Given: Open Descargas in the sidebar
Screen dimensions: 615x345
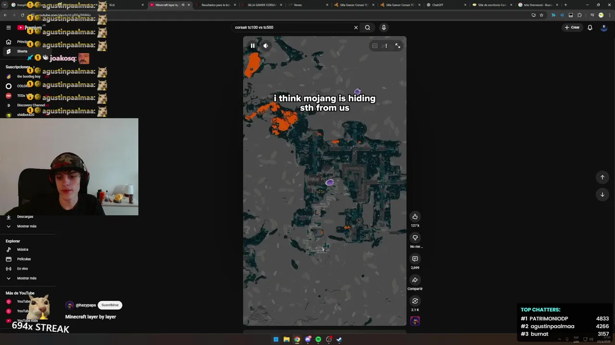Looking at the screenshot, I should pos(25,217).
